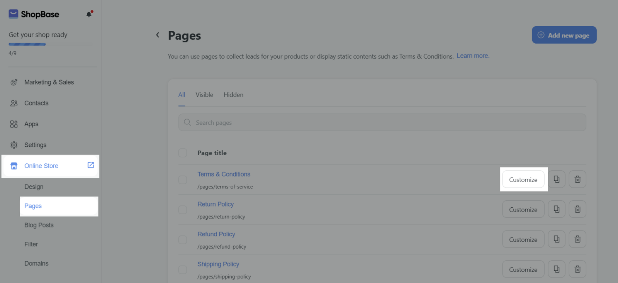Image resolution: width=618 pixels, height=283 pixels.
Task: Click the Marketing & Sales target icon
Action: pos(14,82)
